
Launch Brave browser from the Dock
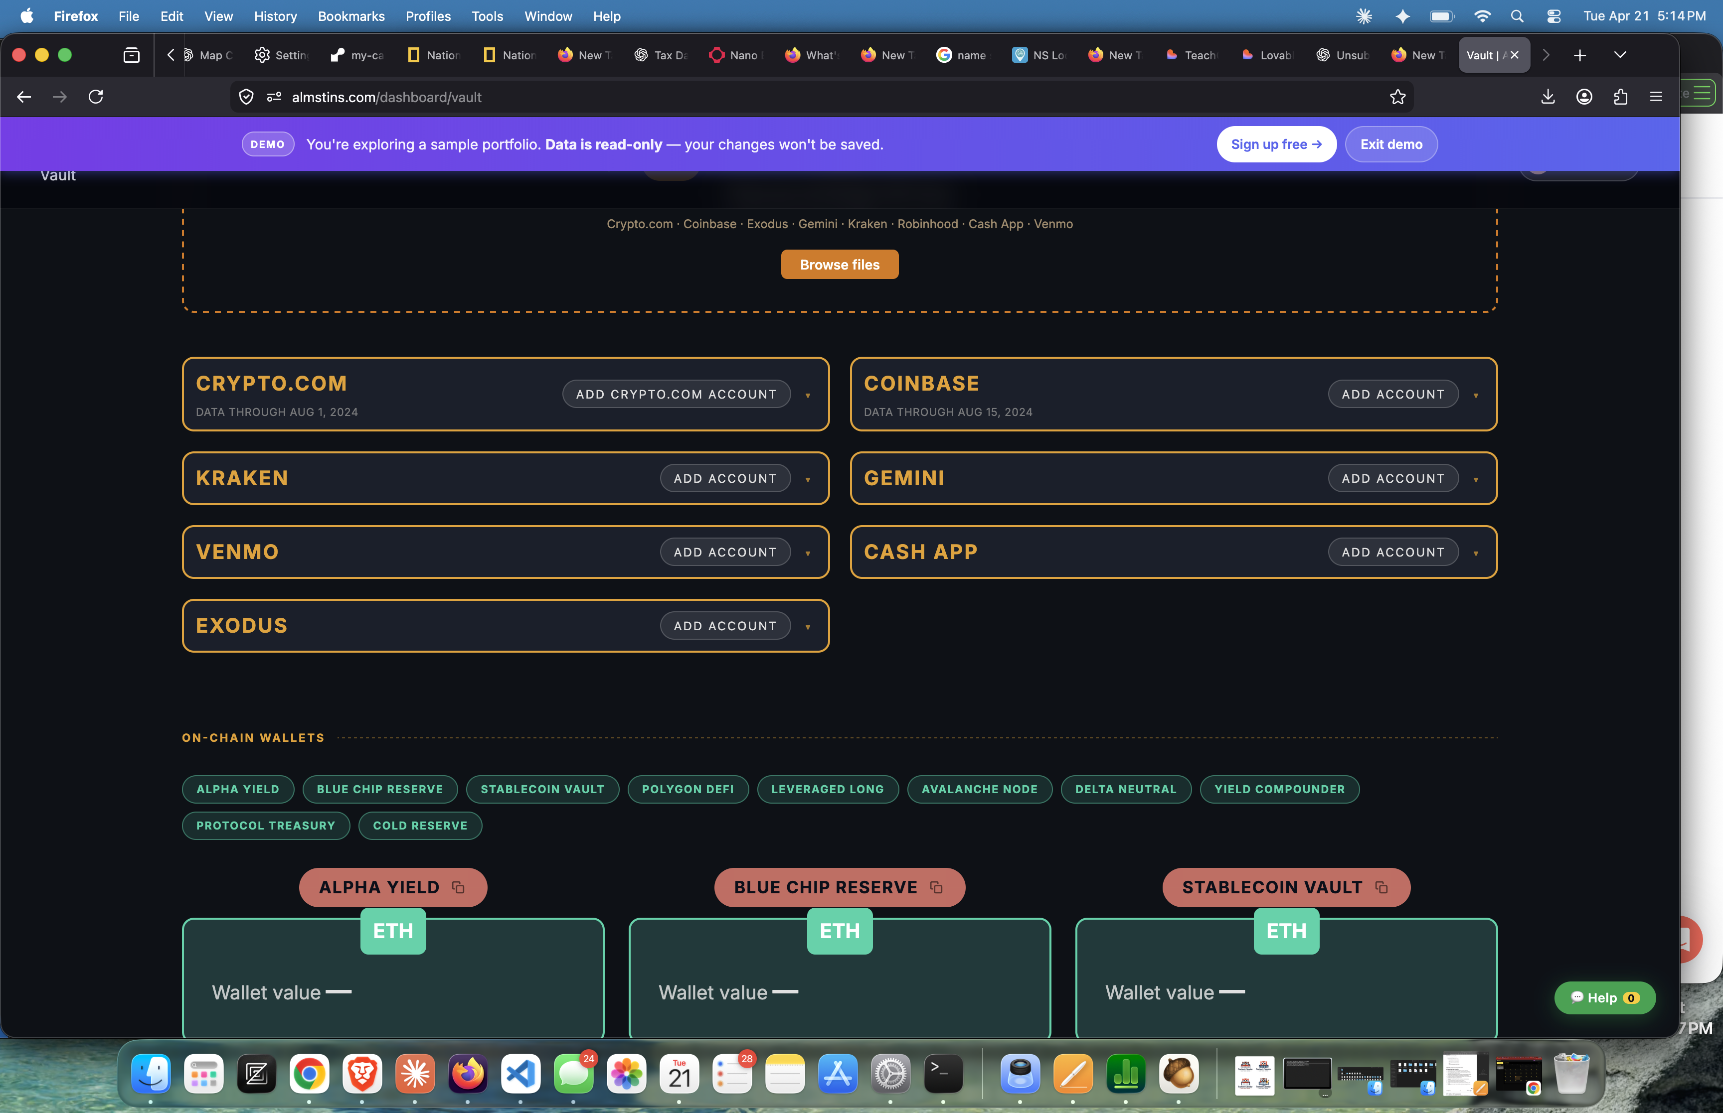(x=362, y=1074)
